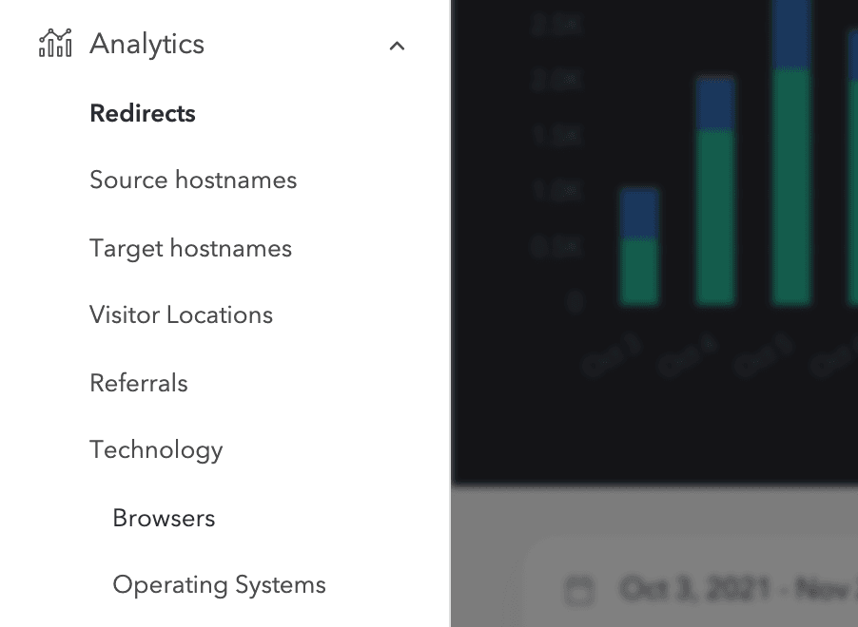This screenshot has width=858, height=627.
Task: Select Browsers under Technology
Action: pos(164,518)
